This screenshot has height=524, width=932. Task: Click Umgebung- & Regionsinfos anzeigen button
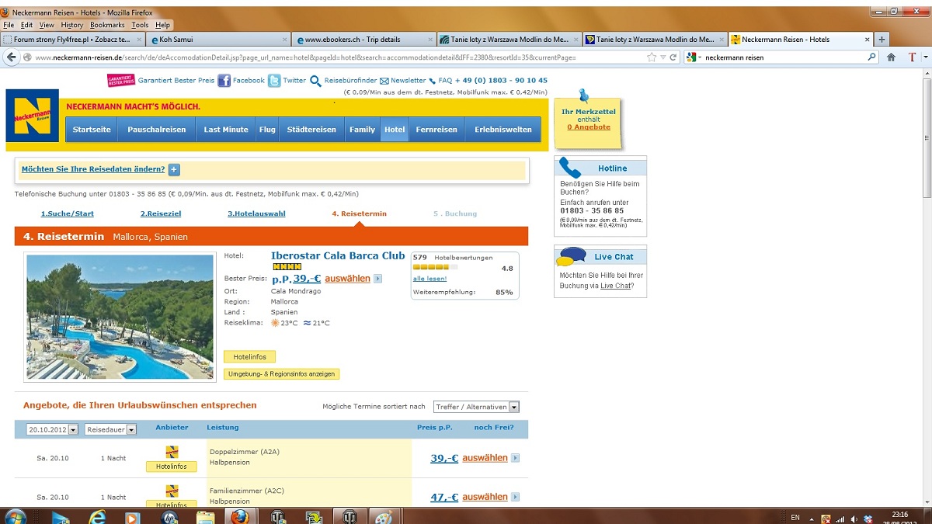282,374
